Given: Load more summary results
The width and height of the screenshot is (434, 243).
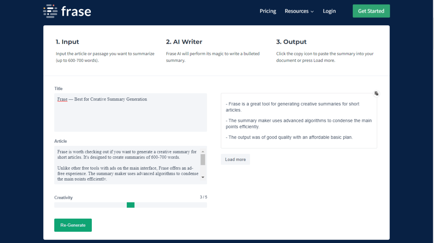Looking at the screenshot, I should tap(235, 159).
